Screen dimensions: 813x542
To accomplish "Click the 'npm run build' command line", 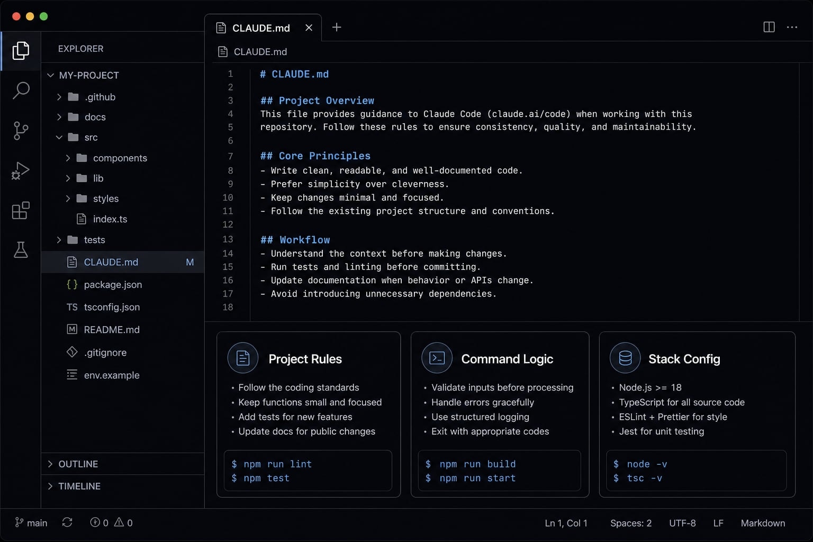I will click(471, 464).
